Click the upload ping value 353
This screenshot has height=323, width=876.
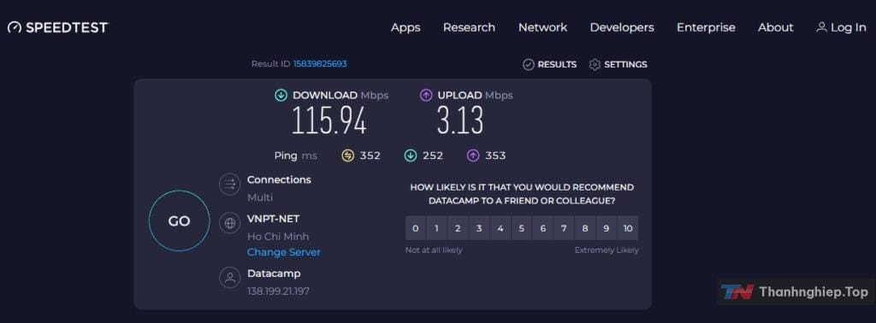[x=495, y=156]
